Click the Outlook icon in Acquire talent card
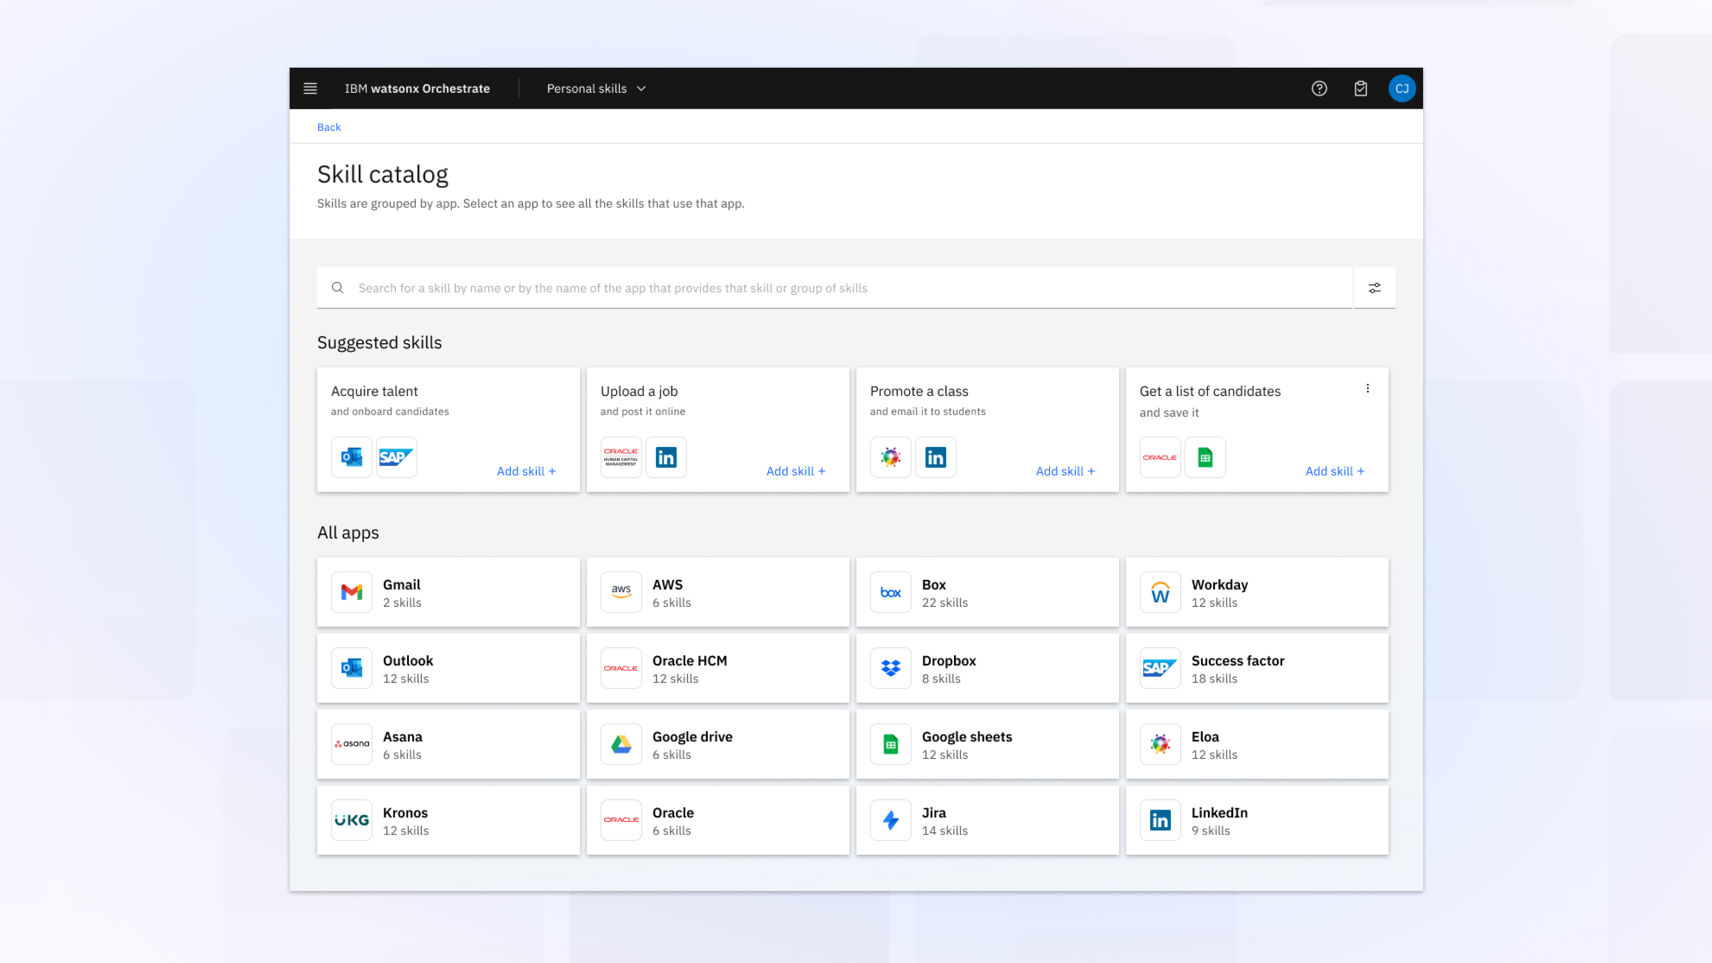 (352, 457)
